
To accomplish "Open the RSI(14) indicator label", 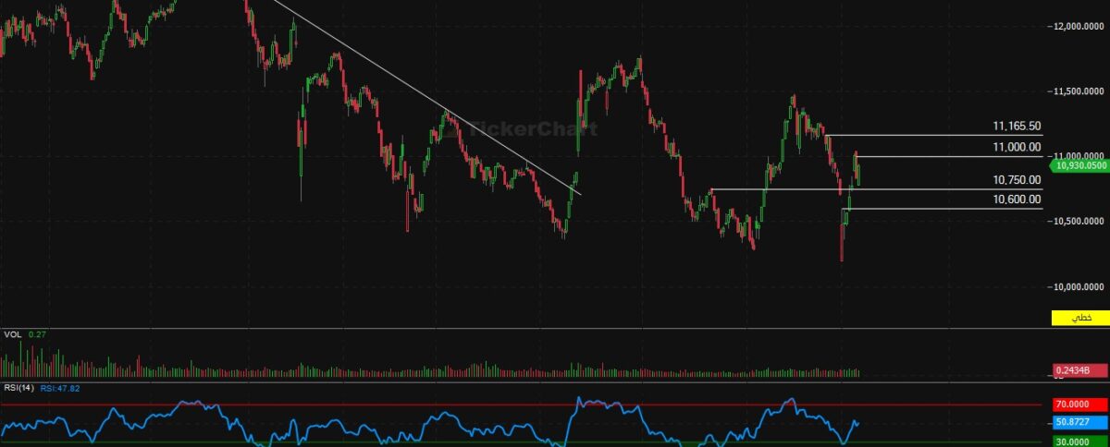I will [18, 388].
